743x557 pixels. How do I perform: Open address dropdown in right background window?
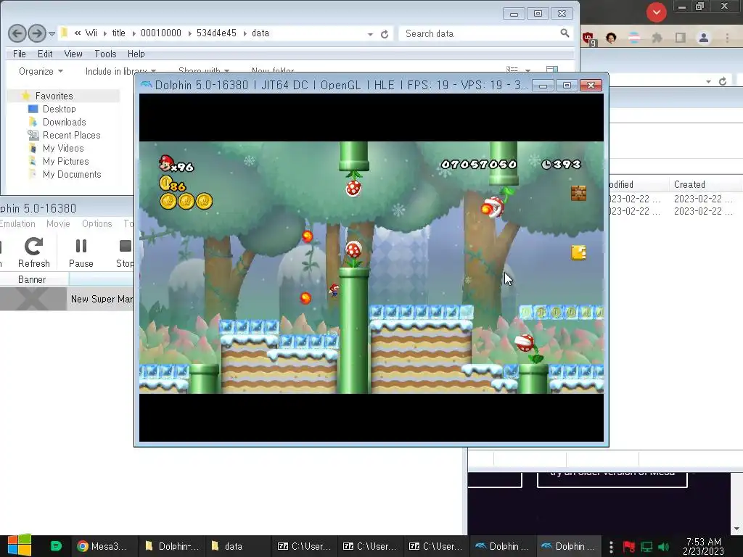pos(708,81)
